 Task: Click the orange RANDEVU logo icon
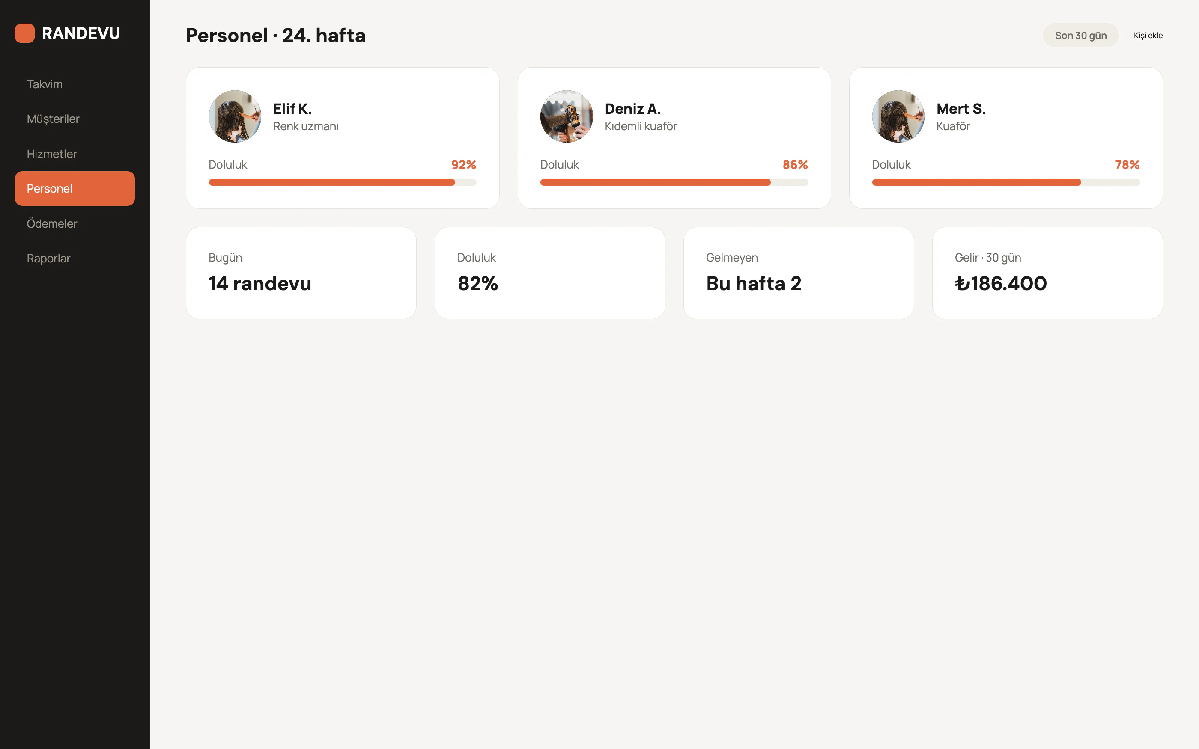click(x=25, y=33)
